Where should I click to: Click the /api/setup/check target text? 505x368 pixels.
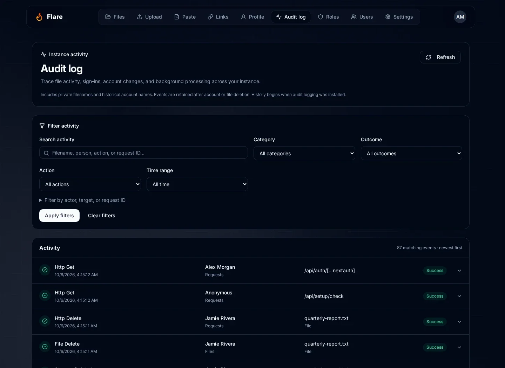324,296
